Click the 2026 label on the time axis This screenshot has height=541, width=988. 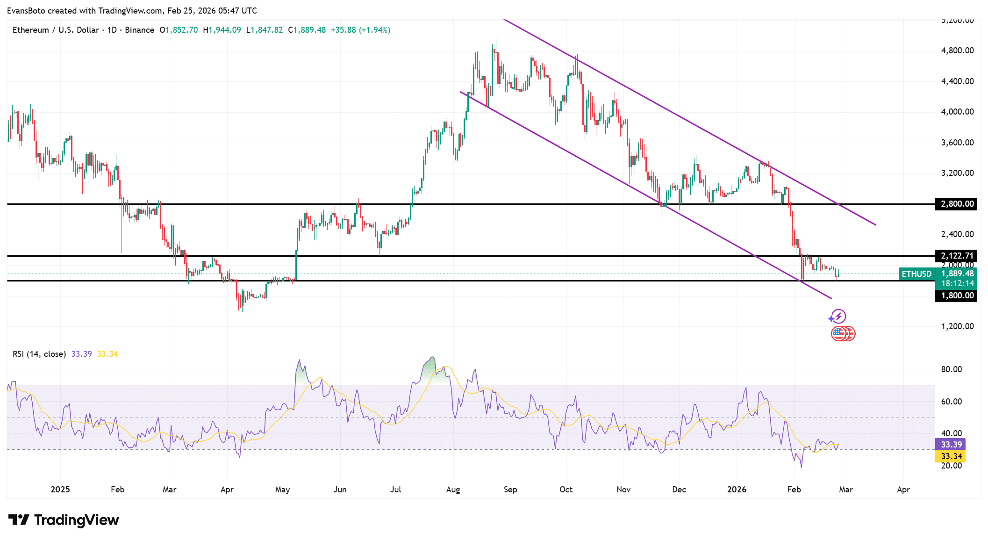click(x=737, y=490)
